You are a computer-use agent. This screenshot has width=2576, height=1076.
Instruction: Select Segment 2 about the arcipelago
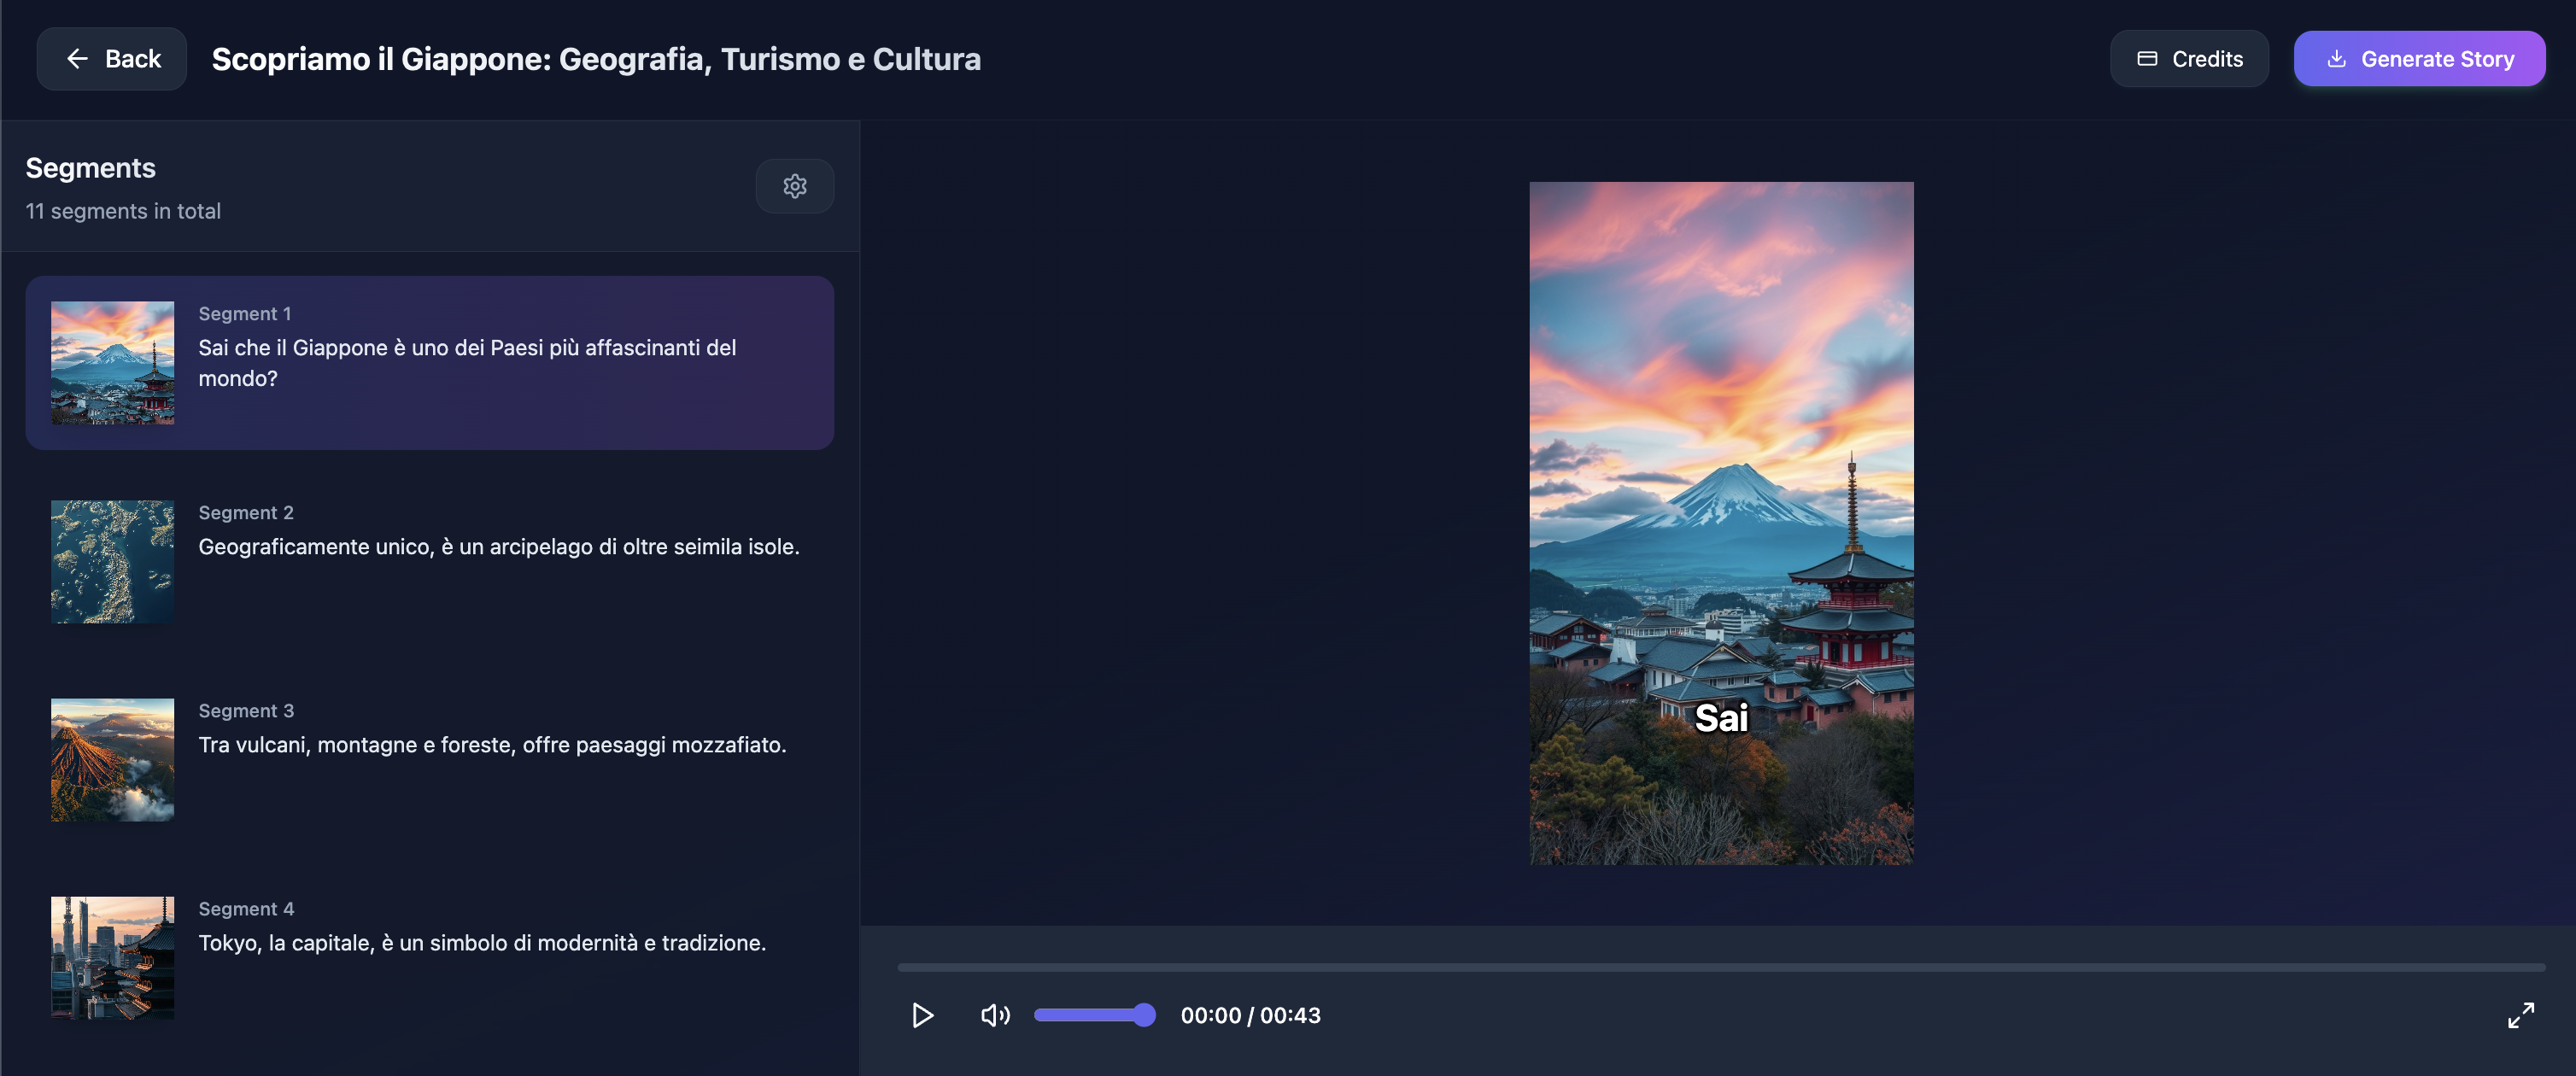498,546
